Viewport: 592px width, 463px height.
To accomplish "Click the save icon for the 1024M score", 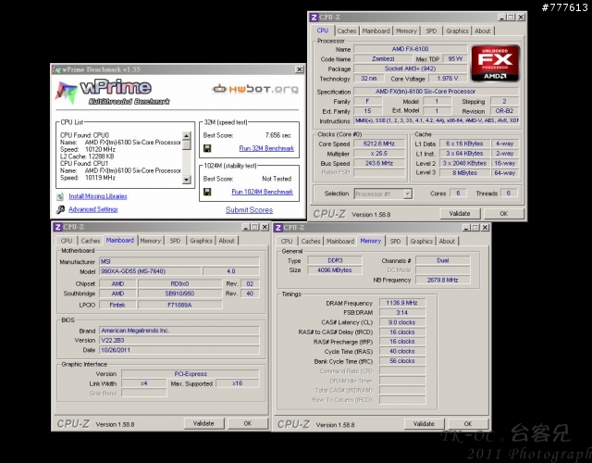I will (207, 192).
